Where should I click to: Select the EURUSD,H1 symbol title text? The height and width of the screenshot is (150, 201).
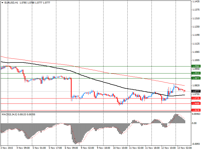pyautogui.click(x=11, y=3)
